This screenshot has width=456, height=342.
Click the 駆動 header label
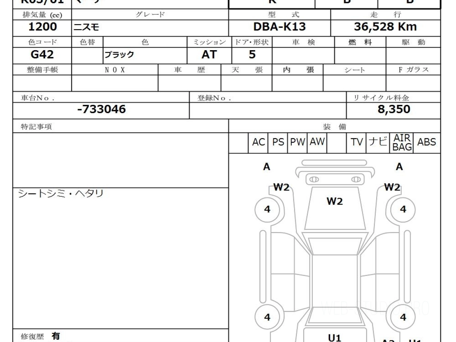pos(413,42)
